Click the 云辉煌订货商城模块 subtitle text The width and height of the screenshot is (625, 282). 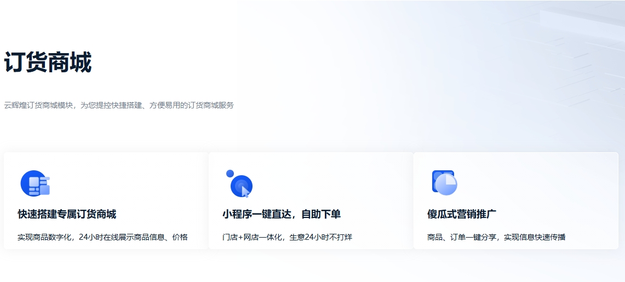(119, 106)
